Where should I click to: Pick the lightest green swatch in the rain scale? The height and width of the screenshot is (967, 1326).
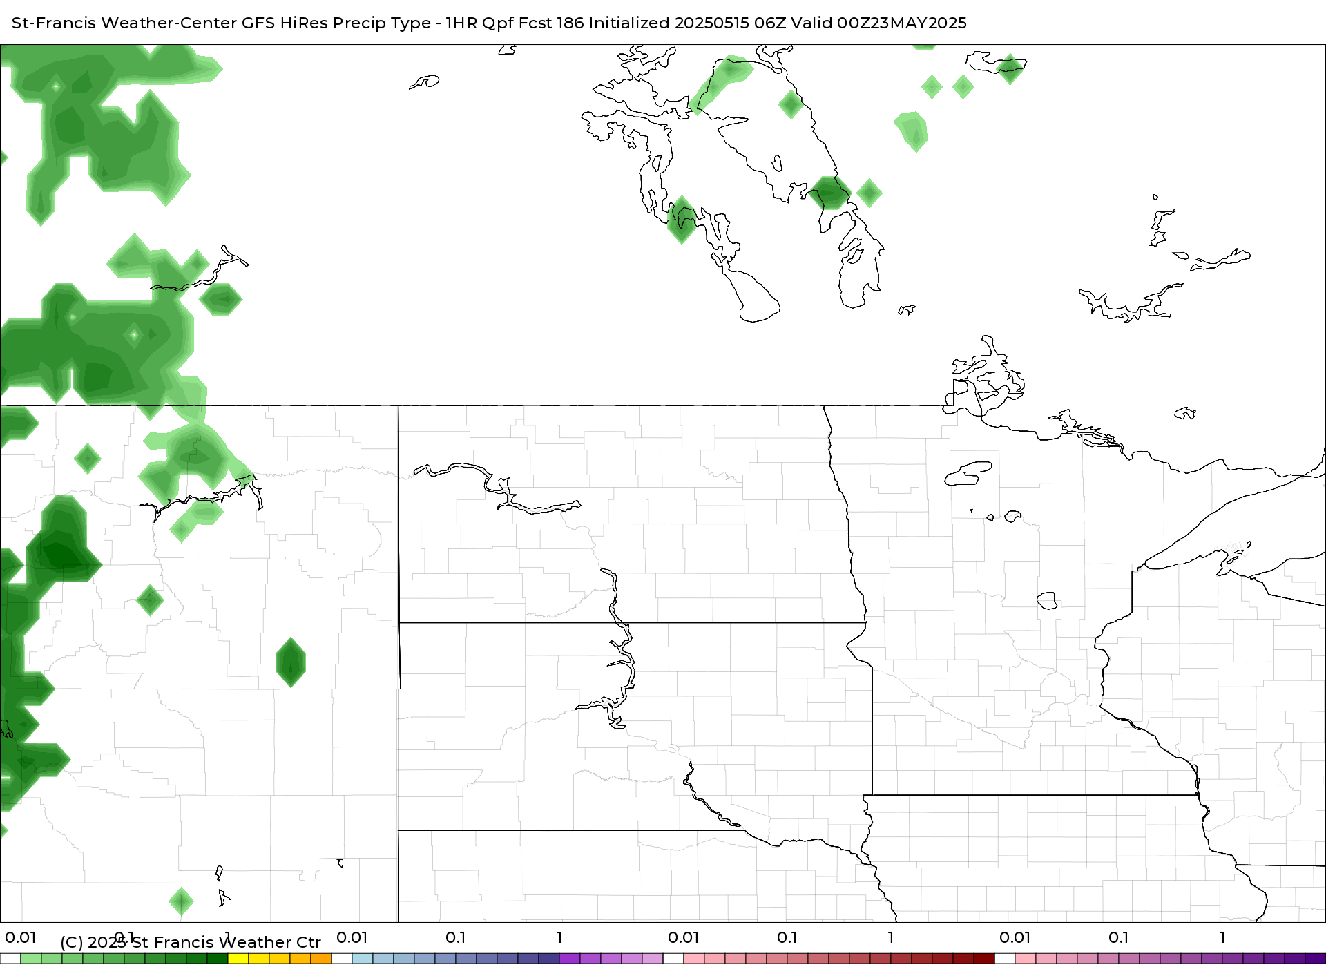click(x=31, y=959)
